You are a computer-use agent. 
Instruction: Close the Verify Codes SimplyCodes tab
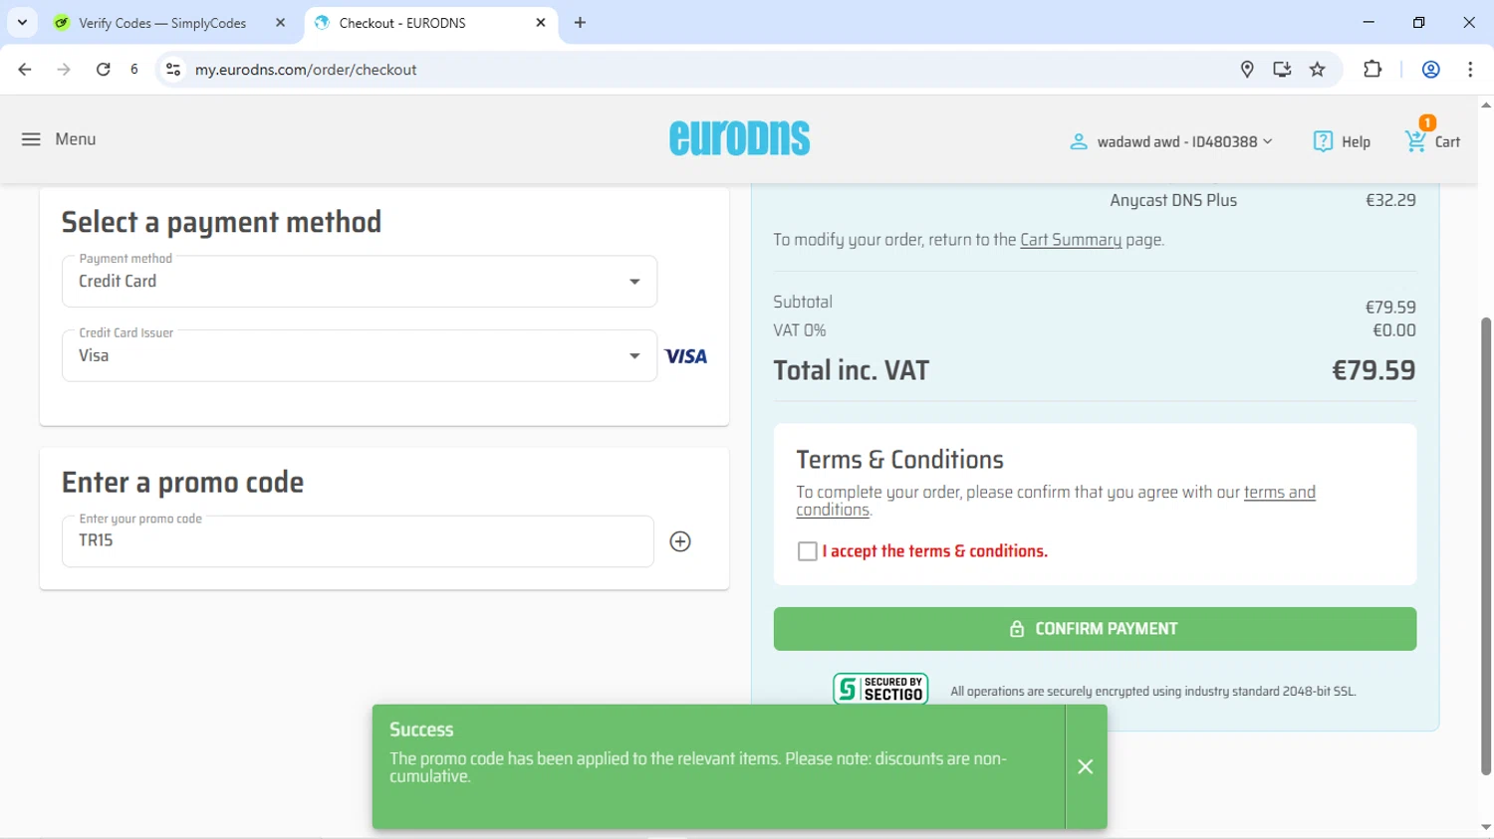[281, 22]
